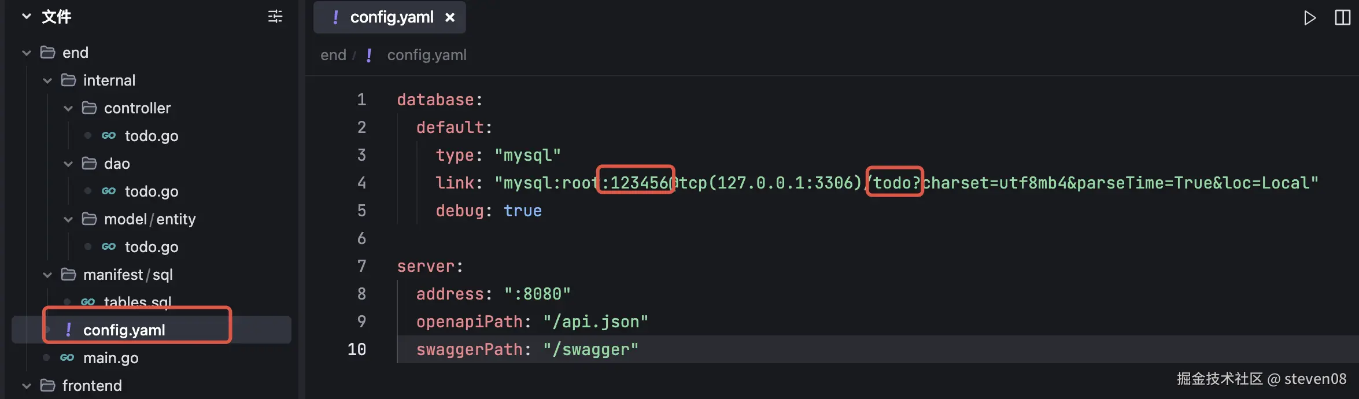
Task: Click the YAML icon beside config.yaml in tree
Action: click(69, 330)
